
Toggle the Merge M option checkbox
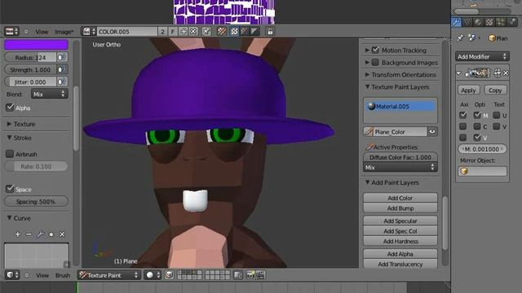coord(477,116)
